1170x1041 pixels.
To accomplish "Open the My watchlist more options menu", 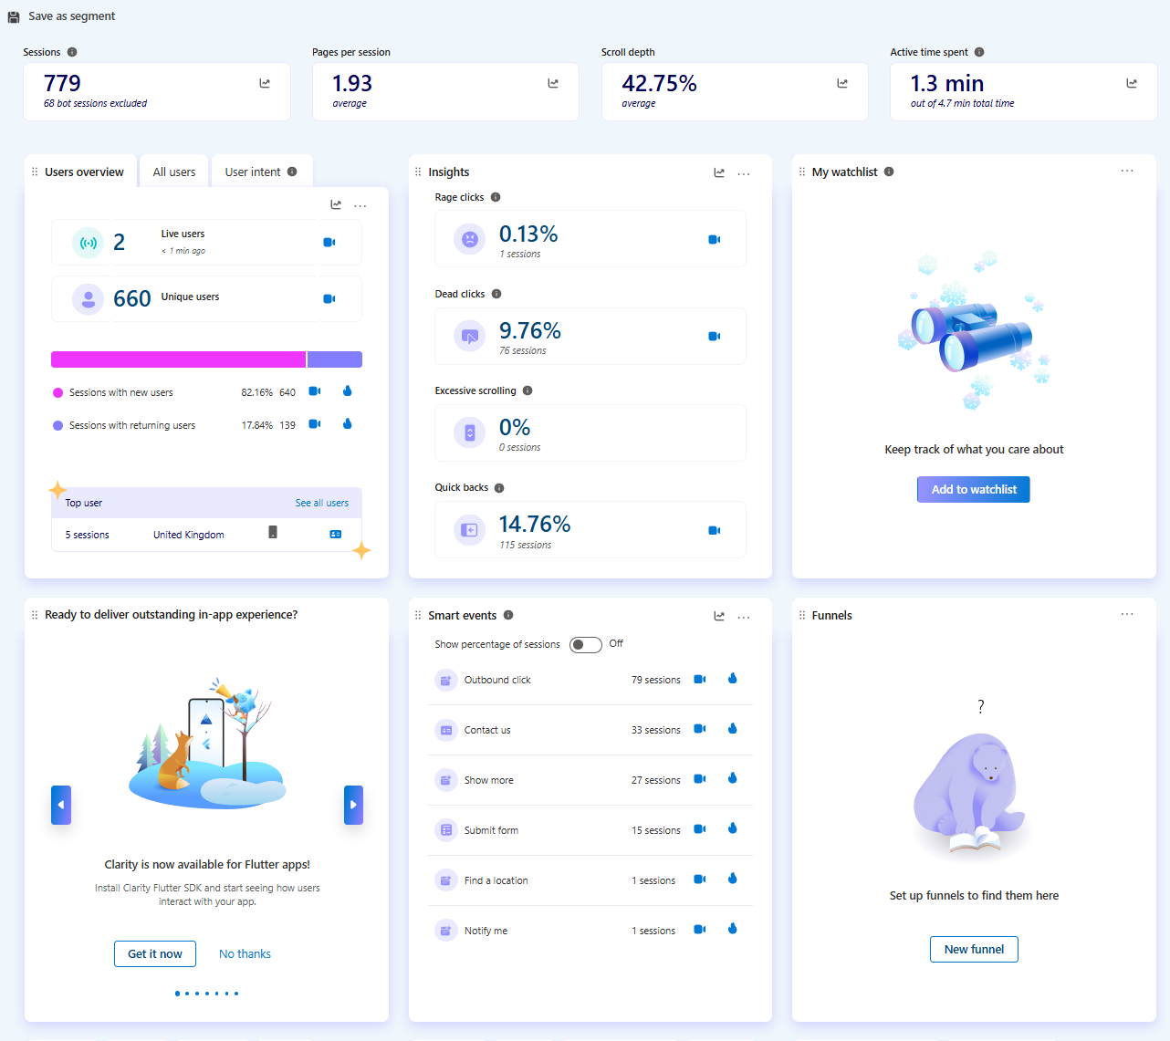I will pos(1127,171).
